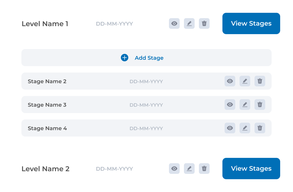Collapse stages via Level Name 1 View Stages

point(251,23)
